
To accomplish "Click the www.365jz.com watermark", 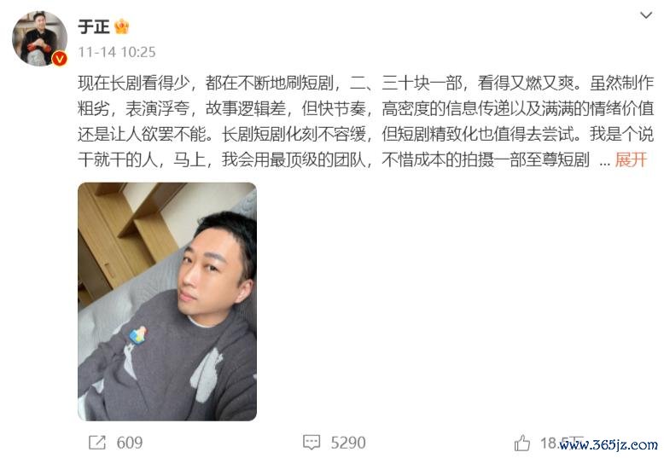I will pyautogui.click(x=609, y=445).
